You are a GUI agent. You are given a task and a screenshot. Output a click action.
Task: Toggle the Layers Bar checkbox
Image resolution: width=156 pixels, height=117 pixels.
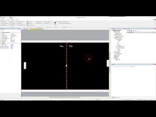9,22
